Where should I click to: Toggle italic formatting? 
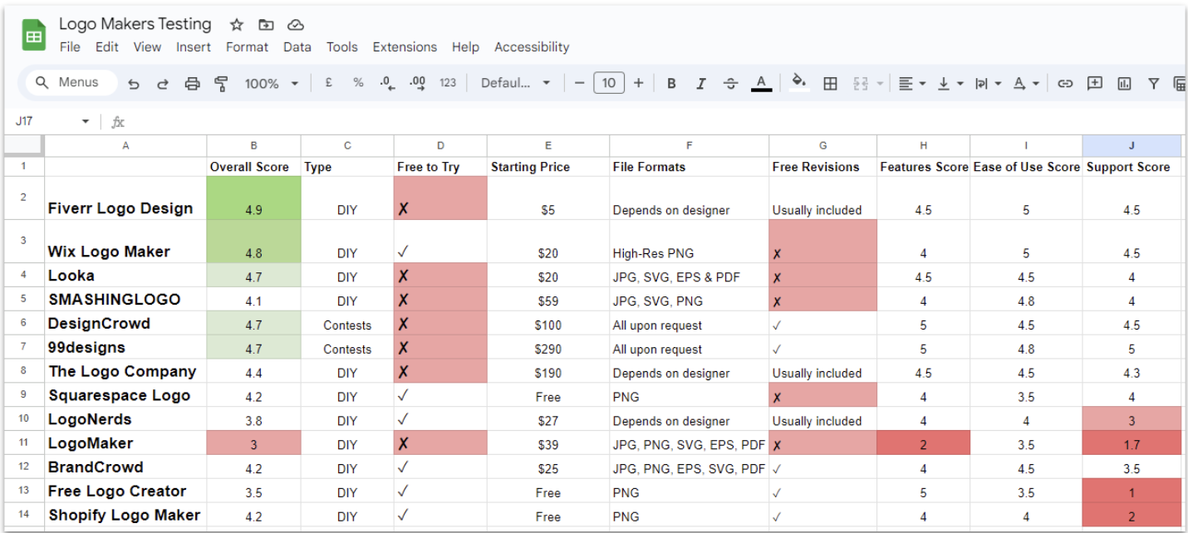click(x=701, y=82)
